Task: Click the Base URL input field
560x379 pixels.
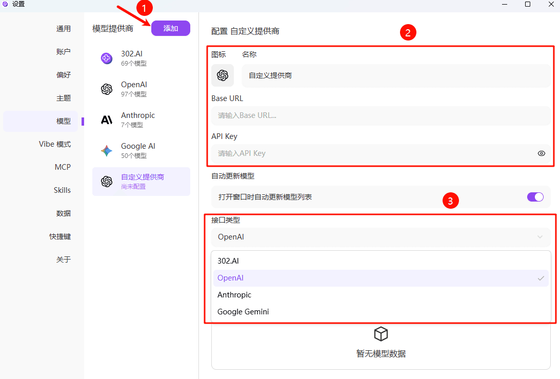Action: click(381, 115)
